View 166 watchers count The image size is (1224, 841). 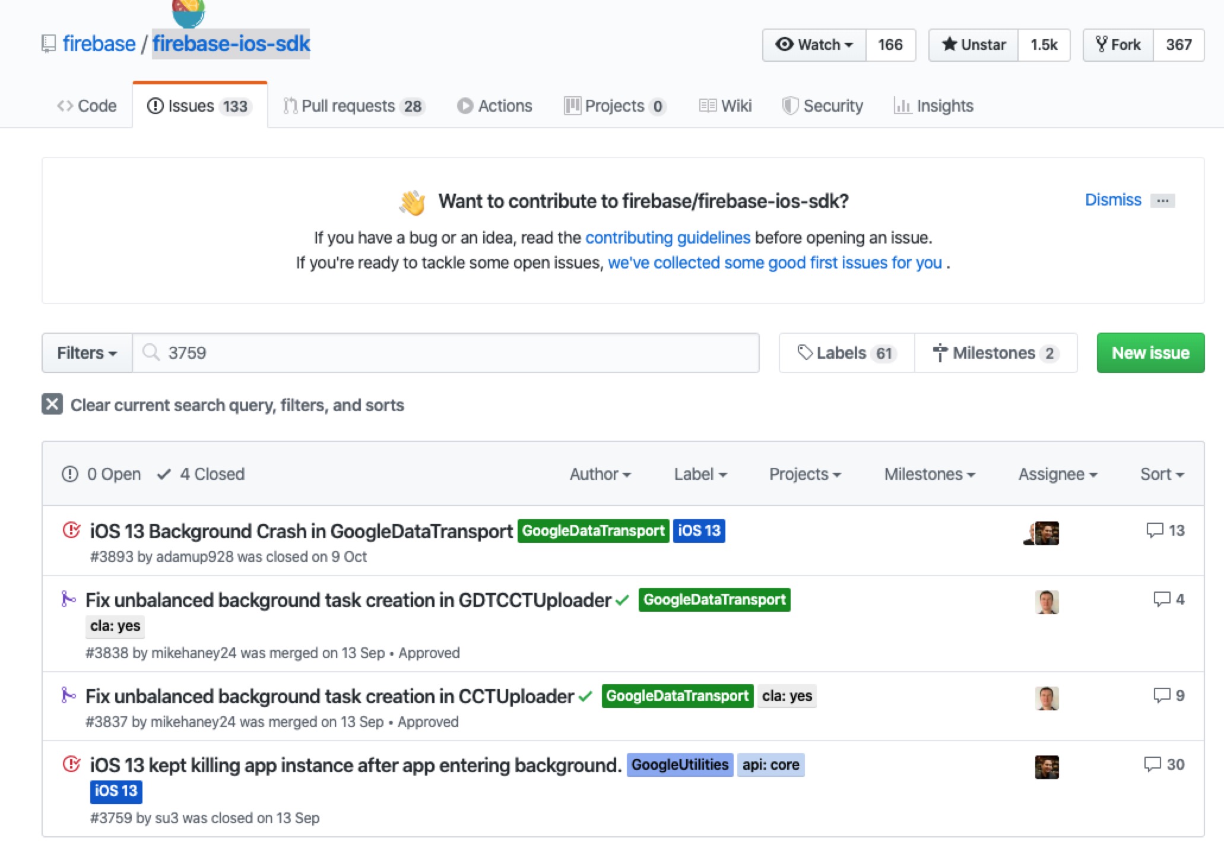pyautogui.click(x=890, y=45)
